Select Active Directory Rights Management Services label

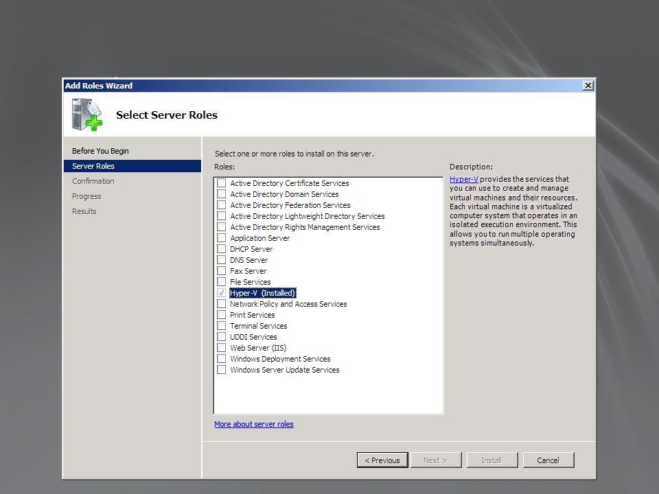coord(305,227)
